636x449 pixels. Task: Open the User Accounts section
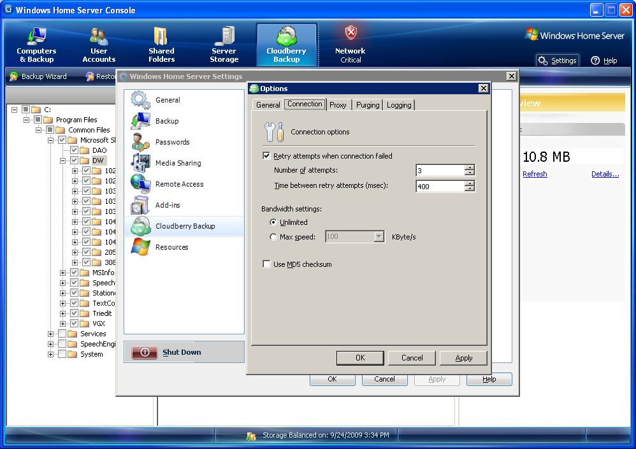(99, 45)
